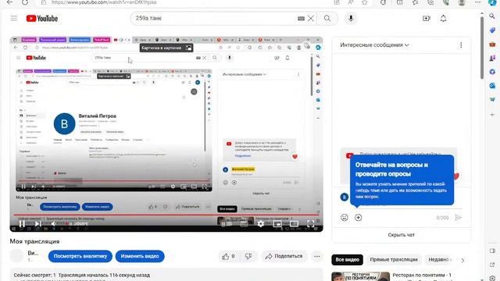Click the red video progress bar
This screenshot has height=281, width=500.
pyautogui.click(x=166, y=215)
